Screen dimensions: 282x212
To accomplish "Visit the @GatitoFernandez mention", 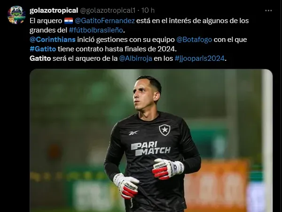I will point(105,21).
